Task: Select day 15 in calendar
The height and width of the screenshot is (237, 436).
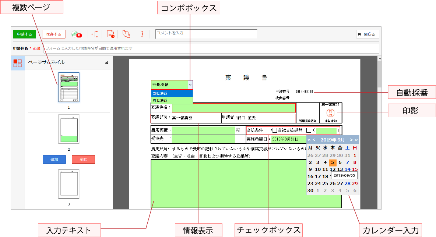Action: tap(355, 169)
